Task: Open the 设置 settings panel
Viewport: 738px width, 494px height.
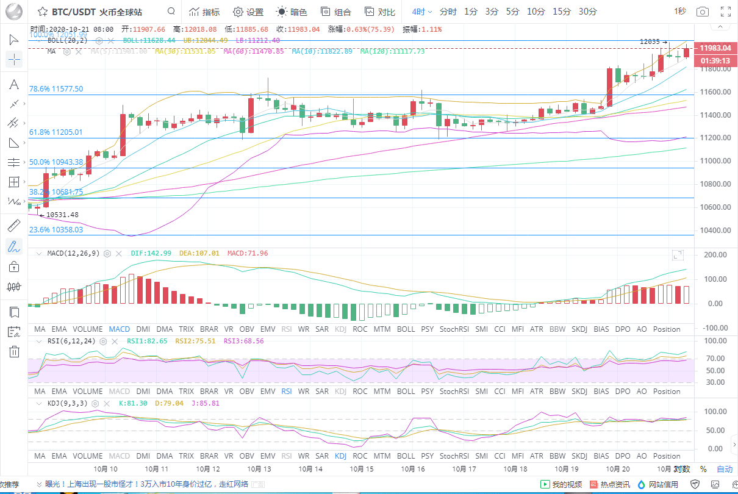Action: pyautogui.click(x=248, y=12)
